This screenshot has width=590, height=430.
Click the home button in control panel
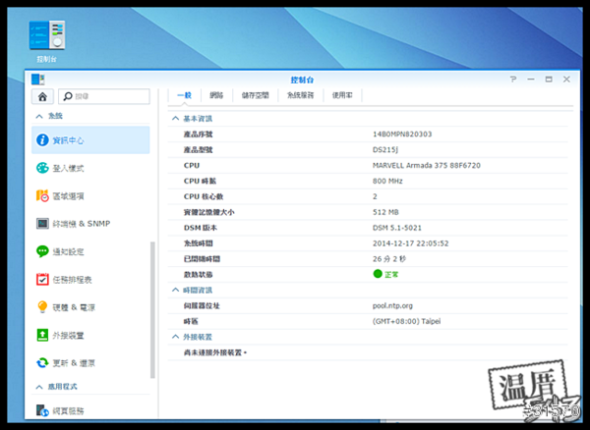[x=42, y=96]
